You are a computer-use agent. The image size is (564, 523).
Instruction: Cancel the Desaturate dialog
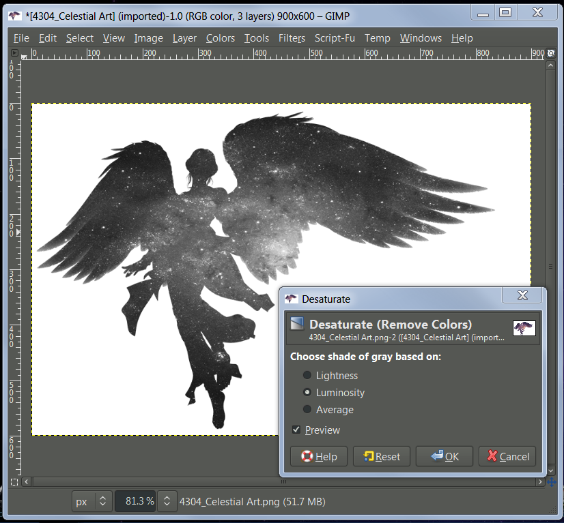[507, 456]
